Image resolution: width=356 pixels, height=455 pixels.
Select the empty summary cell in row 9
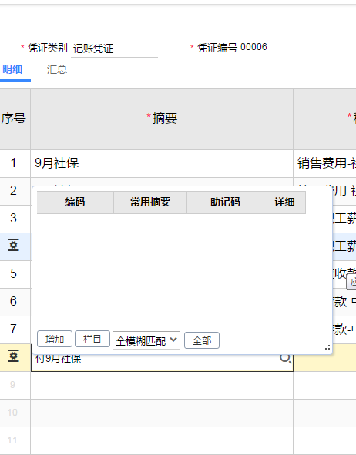162,385
